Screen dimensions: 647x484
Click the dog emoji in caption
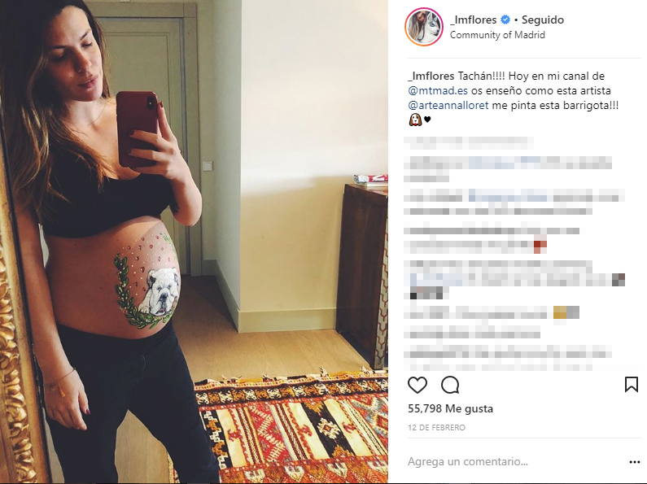point(415,120)
